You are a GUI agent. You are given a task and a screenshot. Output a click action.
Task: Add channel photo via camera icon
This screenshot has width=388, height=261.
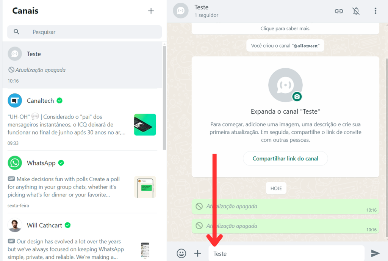[297, 96]
